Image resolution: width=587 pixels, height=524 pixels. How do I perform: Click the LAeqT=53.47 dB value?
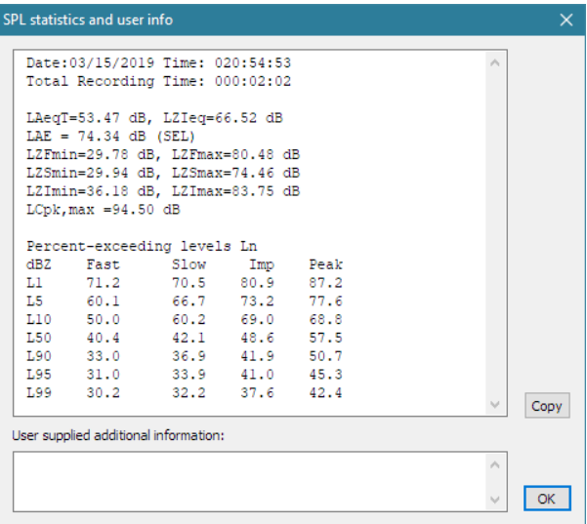point(86,118)
